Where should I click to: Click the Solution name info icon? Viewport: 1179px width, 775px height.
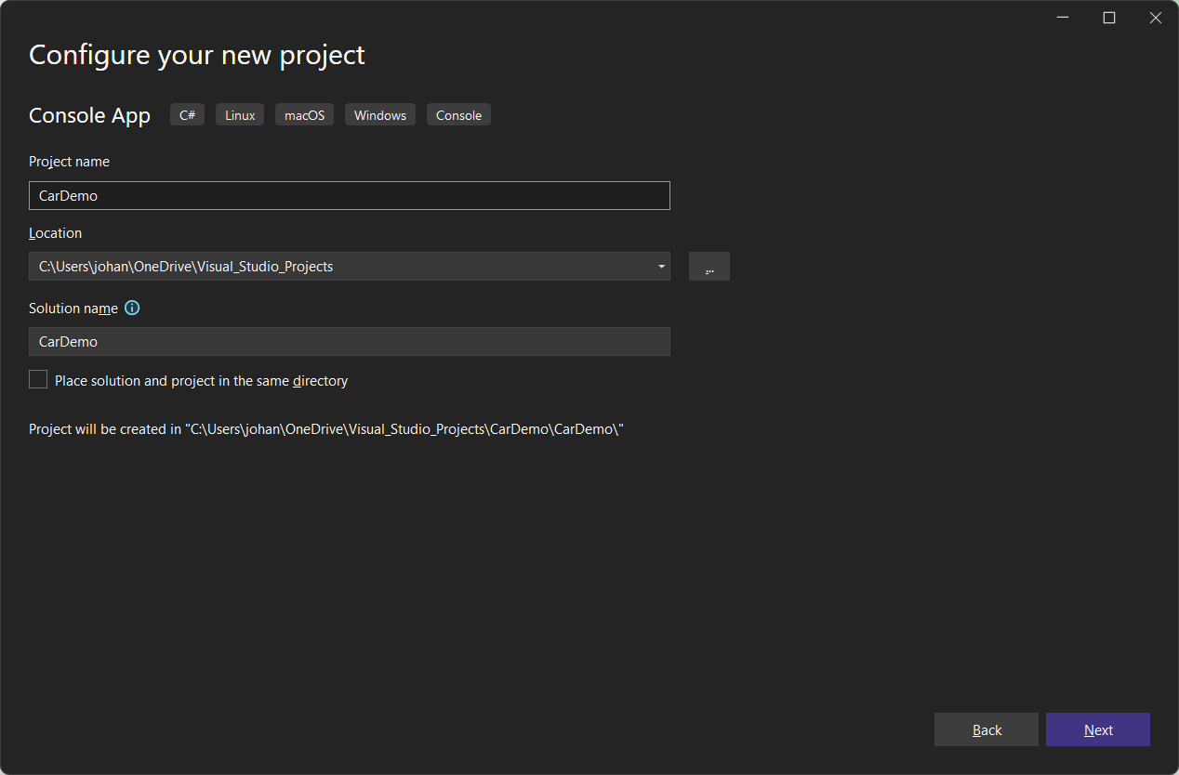pos(132,309)
